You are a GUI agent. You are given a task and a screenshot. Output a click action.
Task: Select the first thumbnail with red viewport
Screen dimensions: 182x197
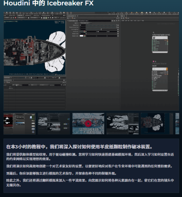(19, 124)
